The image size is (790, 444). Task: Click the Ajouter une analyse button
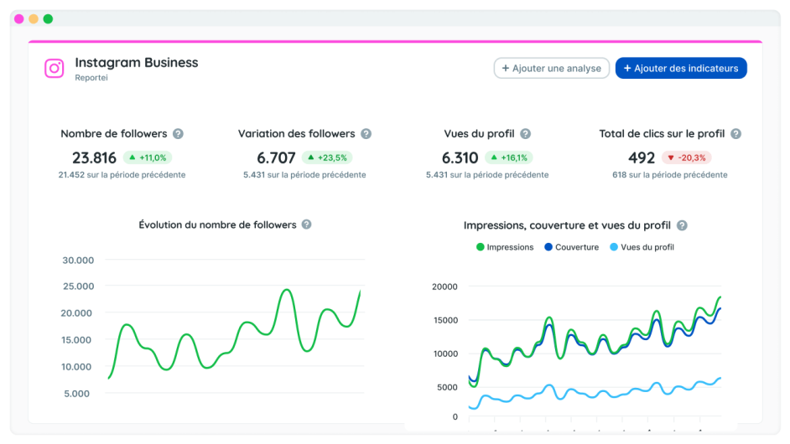(551, 68)
